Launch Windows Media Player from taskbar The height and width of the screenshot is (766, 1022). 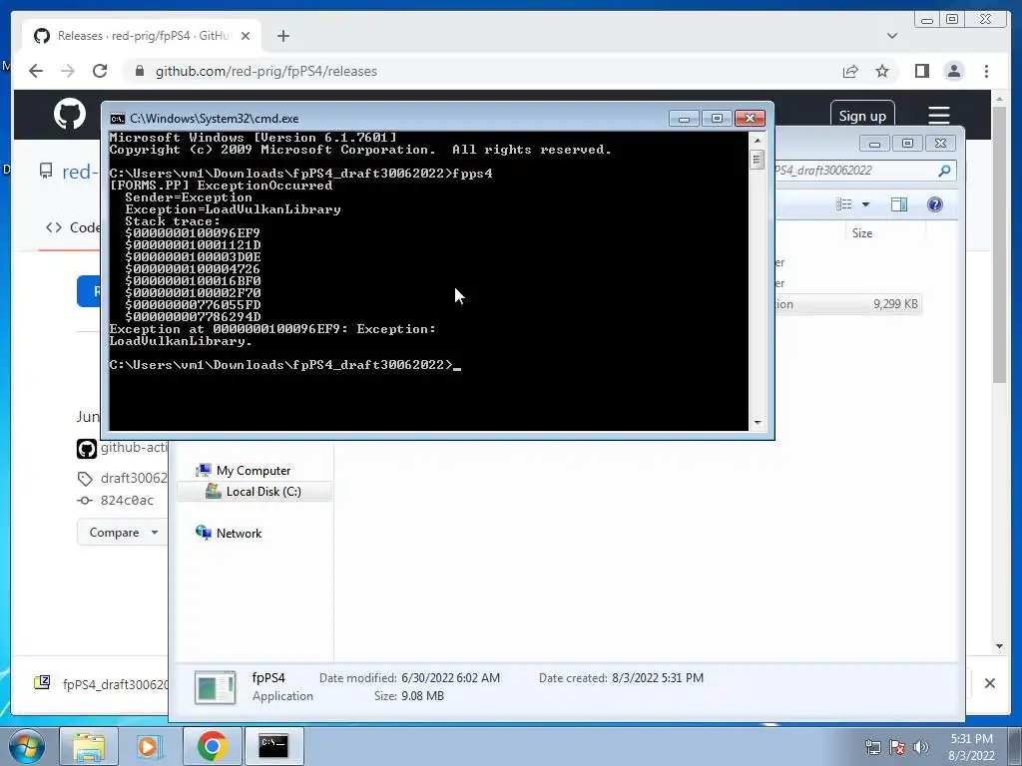(x=150, y=746)
